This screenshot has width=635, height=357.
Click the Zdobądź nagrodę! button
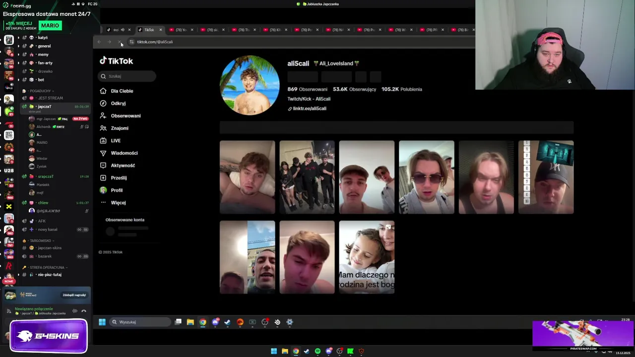[74, 295]
